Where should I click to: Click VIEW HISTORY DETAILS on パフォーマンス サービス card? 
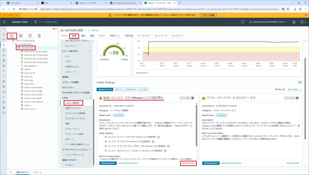click(231, 163)
